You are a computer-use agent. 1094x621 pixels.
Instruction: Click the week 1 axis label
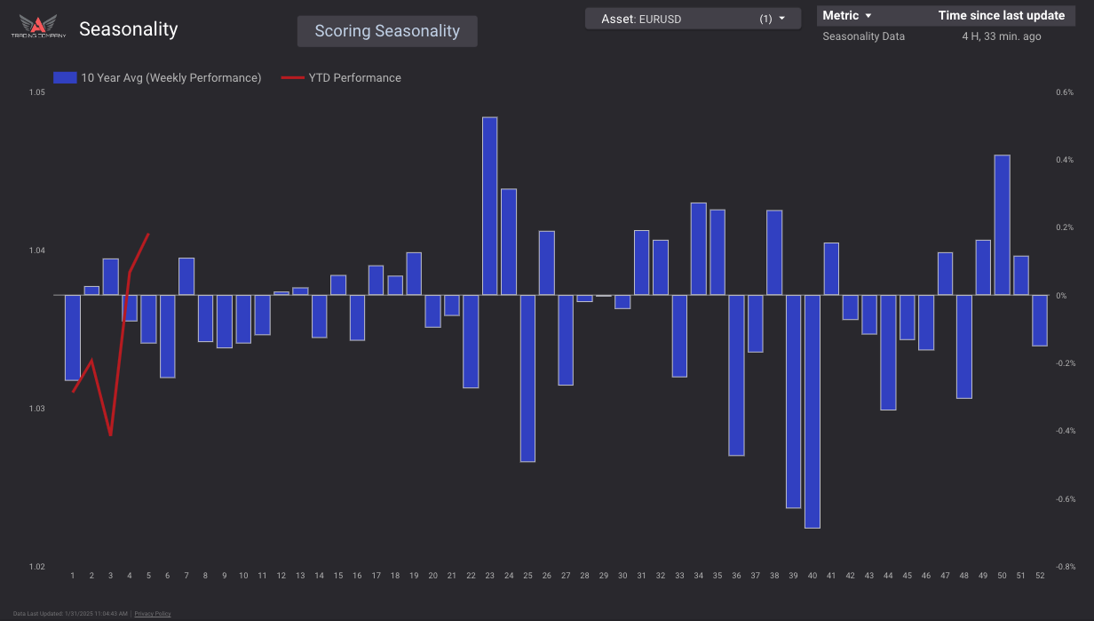(x=72, y=576)
